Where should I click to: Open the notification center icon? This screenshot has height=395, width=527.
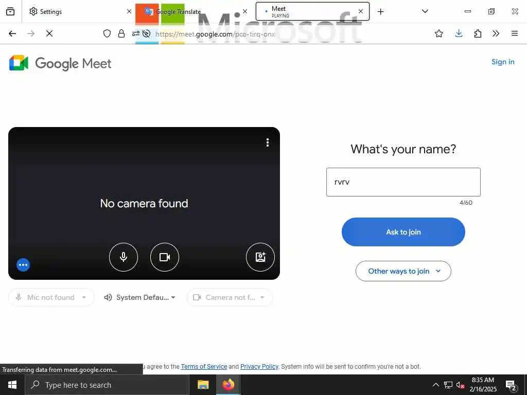(511, 385)
